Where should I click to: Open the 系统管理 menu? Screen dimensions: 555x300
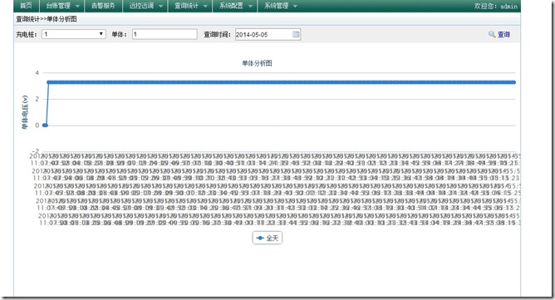(x=277, y=6)
